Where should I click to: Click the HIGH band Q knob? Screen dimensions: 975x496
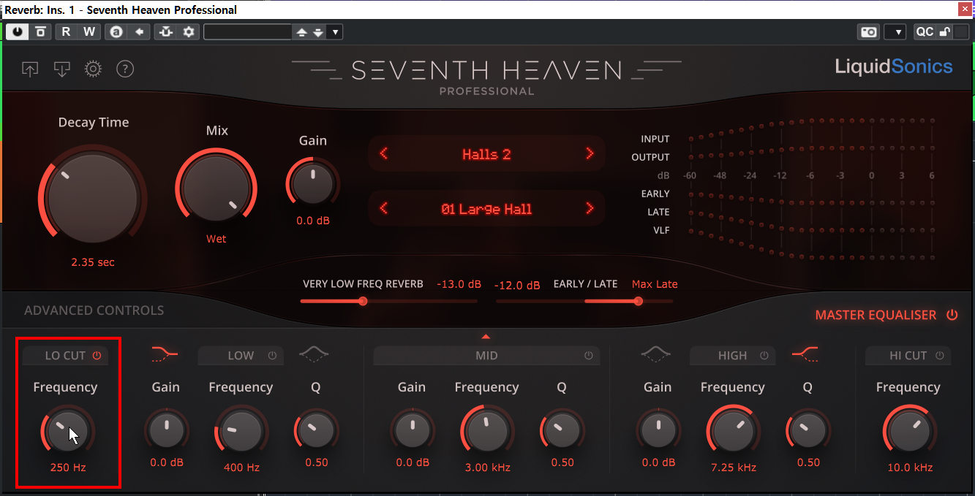click(807, 430)
